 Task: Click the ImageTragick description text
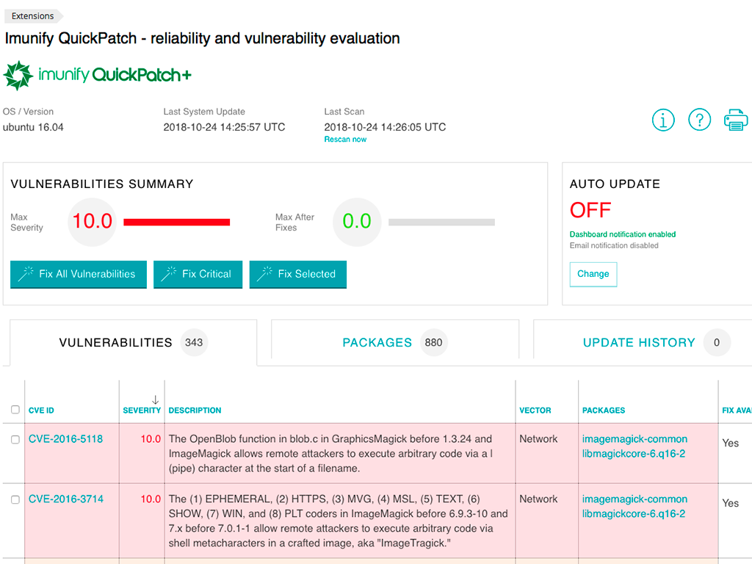tap(338, 521)
